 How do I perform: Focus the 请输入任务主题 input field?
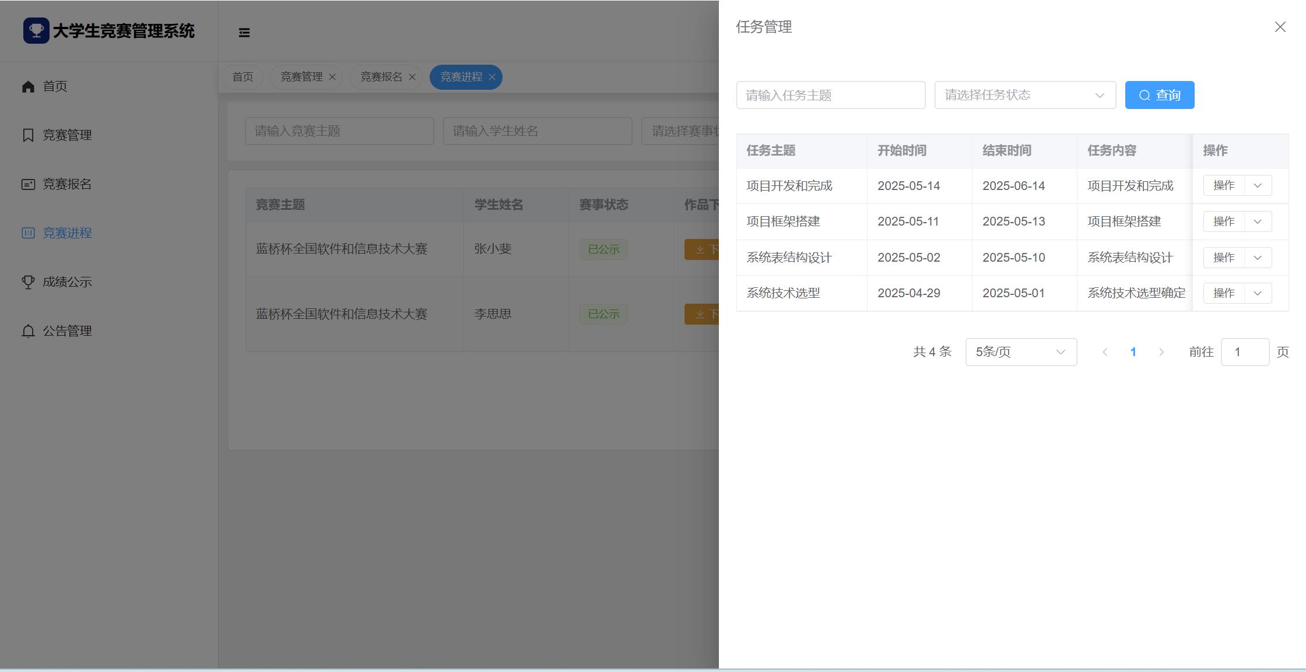pos(830,95)
